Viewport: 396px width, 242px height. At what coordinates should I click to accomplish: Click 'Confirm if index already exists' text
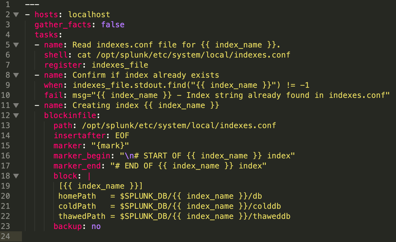coord(146,75)
